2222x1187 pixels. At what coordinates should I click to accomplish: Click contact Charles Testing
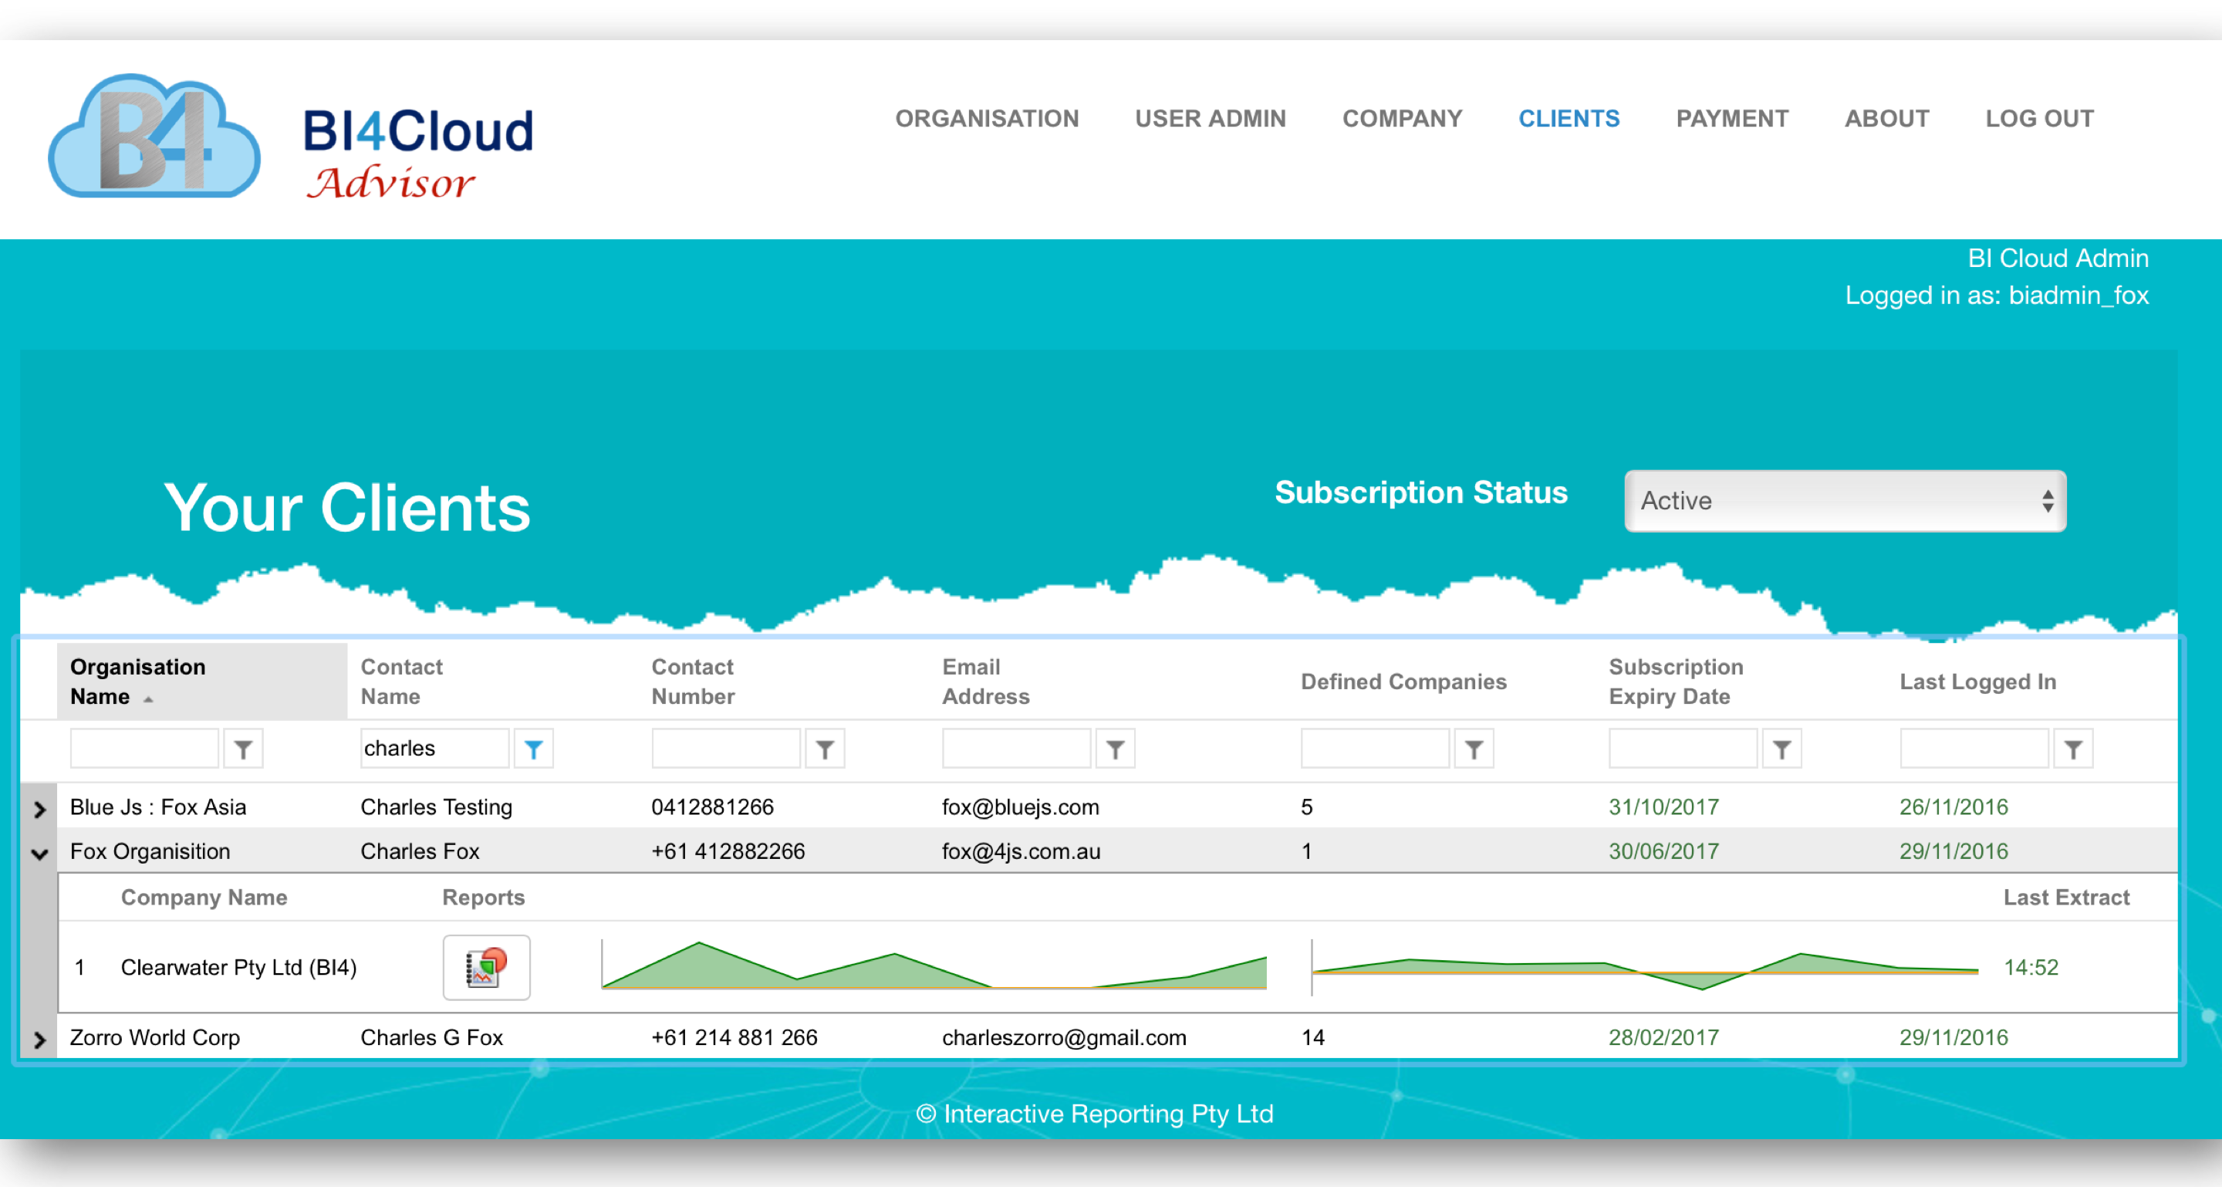coord(437,807)
